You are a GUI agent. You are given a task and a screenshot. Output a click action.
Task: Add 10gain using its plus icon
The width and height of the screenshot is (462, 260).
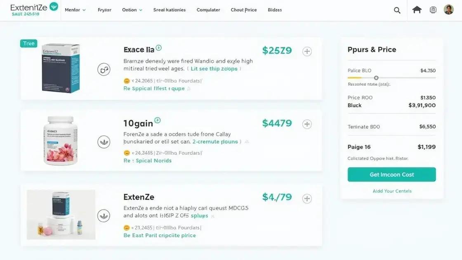pos(307,124)
